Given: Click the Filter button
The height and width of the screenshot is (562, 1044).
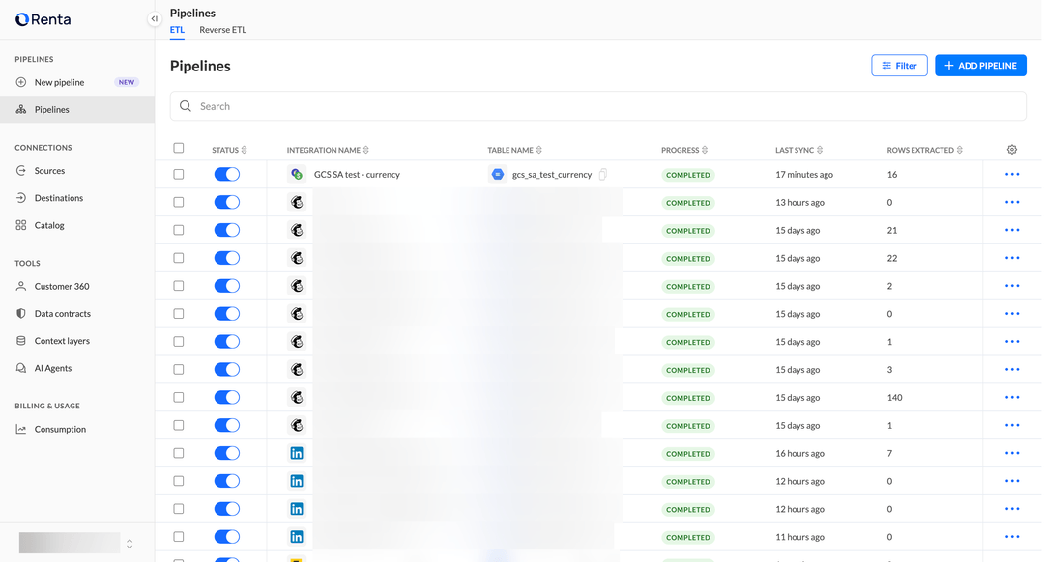Looking at the screenshot, I should [x=900, y=65].
